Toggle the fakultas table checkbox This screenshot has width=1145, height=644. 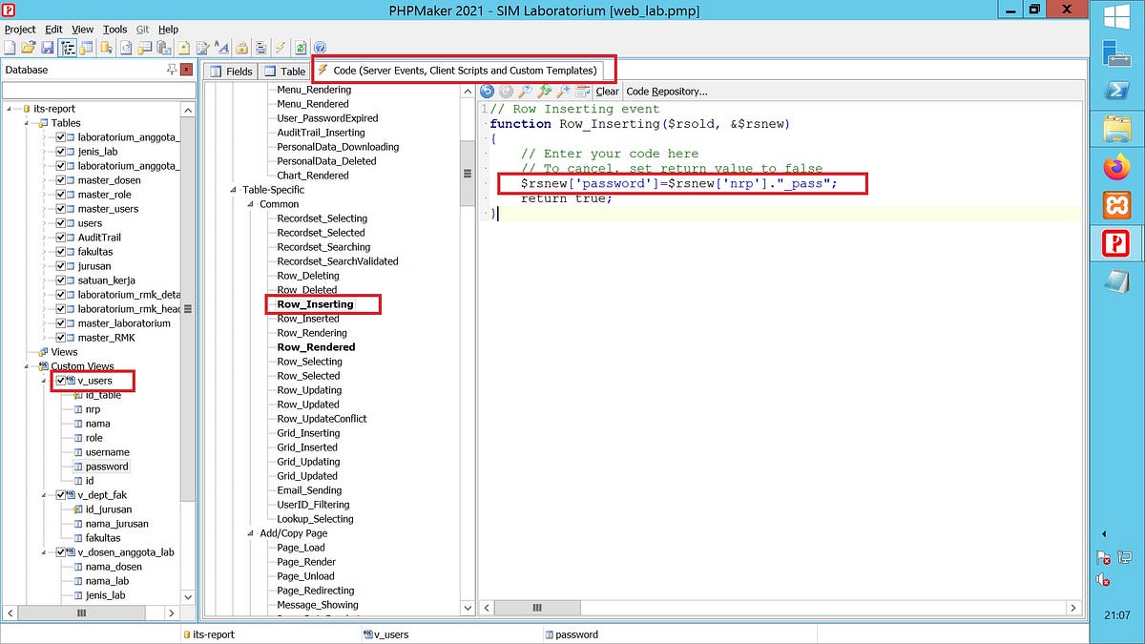click(61, 252)
